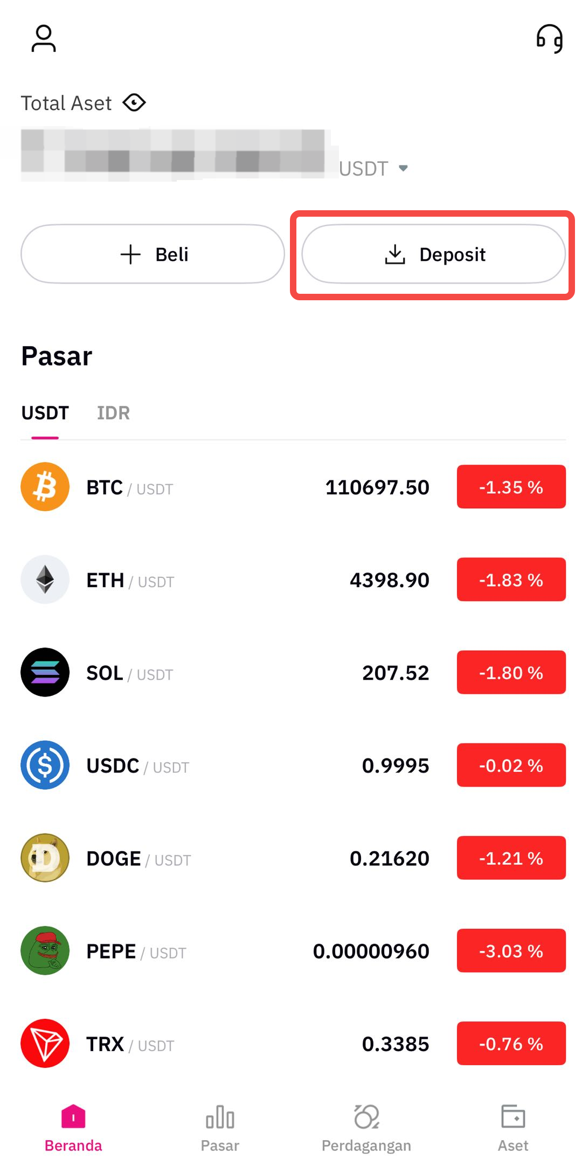Click BTC -1.35 % change badge

(x=511, y=487)
